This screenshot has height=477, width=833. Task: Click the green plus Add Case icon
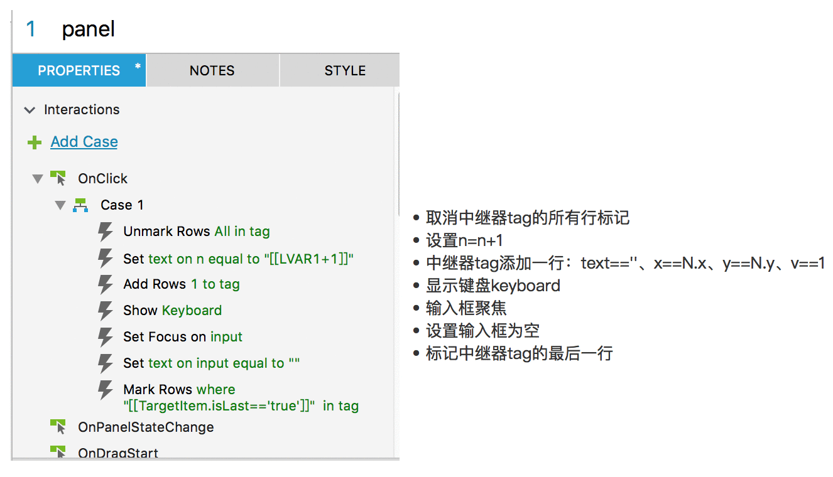tap(35, 142)
